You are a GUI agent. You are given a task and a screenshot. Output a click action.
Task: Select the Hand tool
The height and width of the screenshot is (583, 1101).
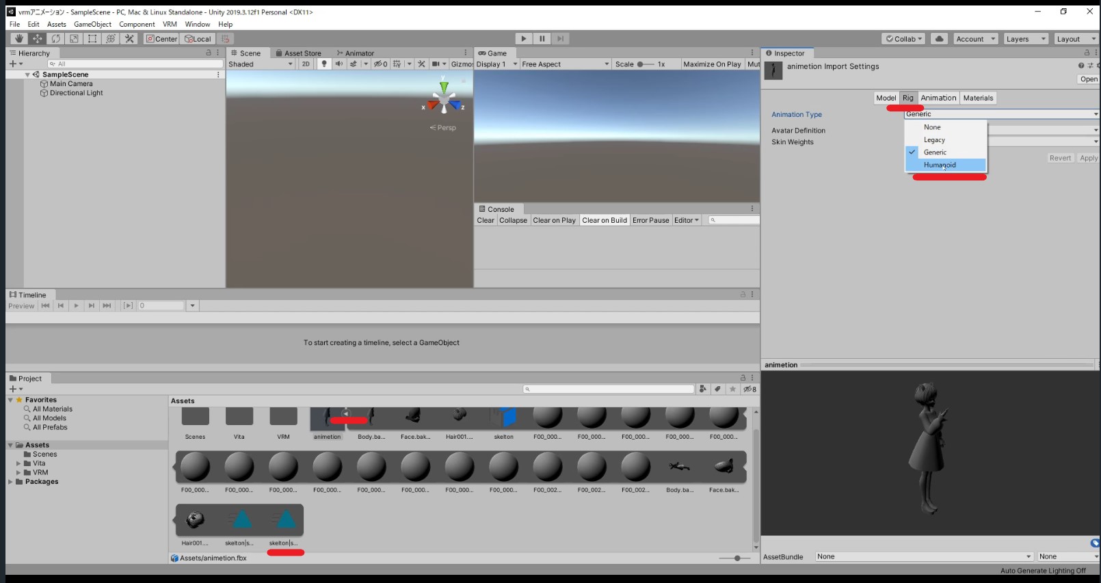19,39
